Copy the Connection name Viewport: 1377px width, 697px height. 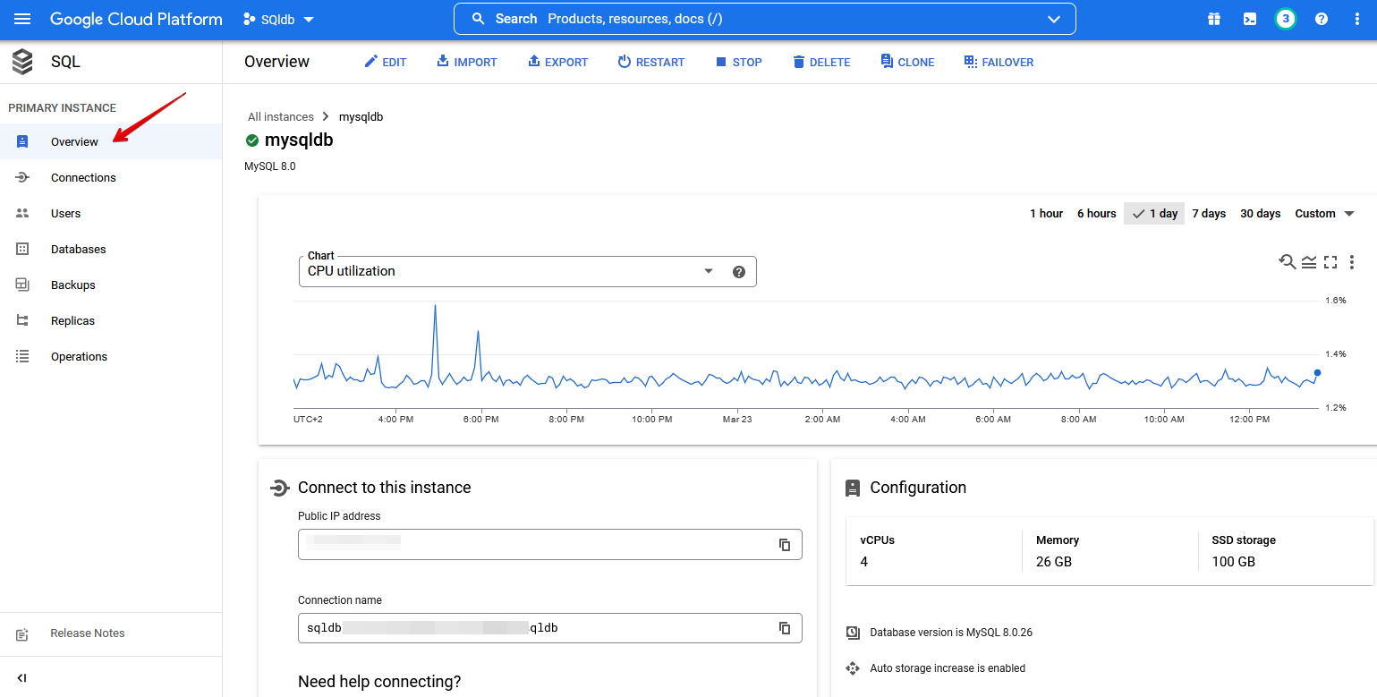[x=785, y=628]
